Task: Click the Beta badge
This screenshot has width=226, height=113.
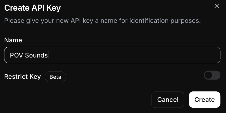Action: pos(55,77)
